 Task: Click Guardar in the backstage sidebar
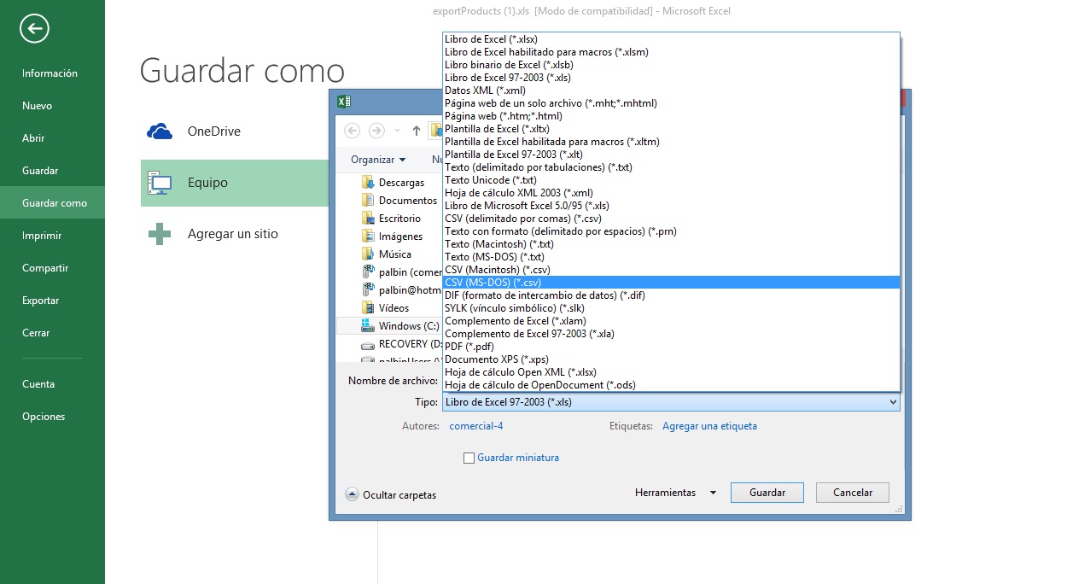click(52, 171)
